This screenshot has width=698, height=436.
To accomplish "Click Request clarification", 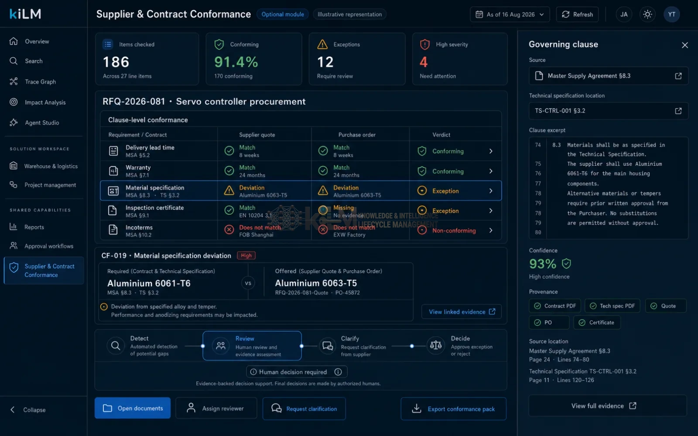I will [304, 409].
